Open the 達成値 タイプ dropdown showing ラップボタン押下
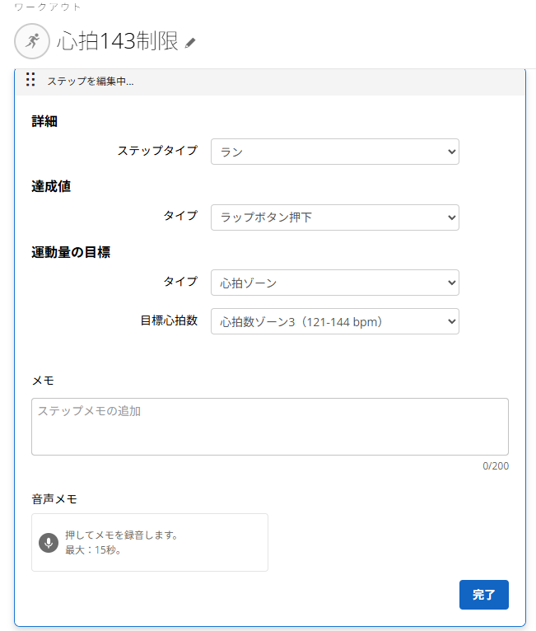The height and width of the screenshot is (631, 536). tap(335, 217)
